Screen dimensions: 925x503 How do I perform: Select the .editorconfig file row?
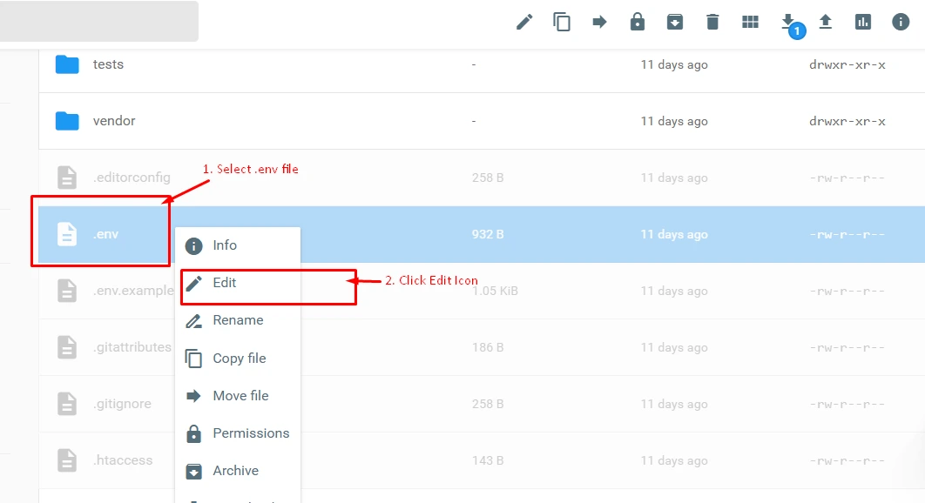pyautogui.click(x=131, y=178)
